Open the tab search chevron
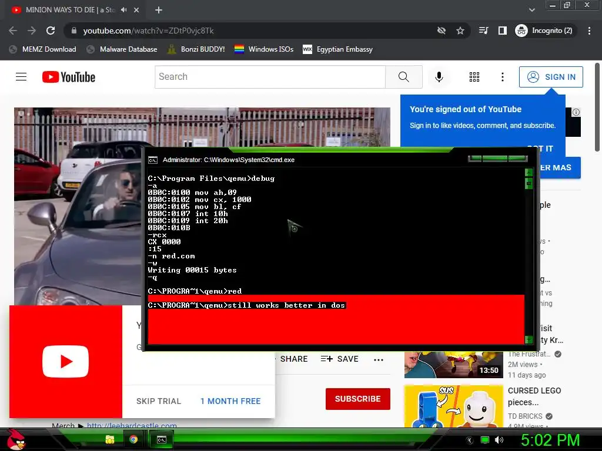The width and height of the screenshot is (602, 451). pos(531,10)
